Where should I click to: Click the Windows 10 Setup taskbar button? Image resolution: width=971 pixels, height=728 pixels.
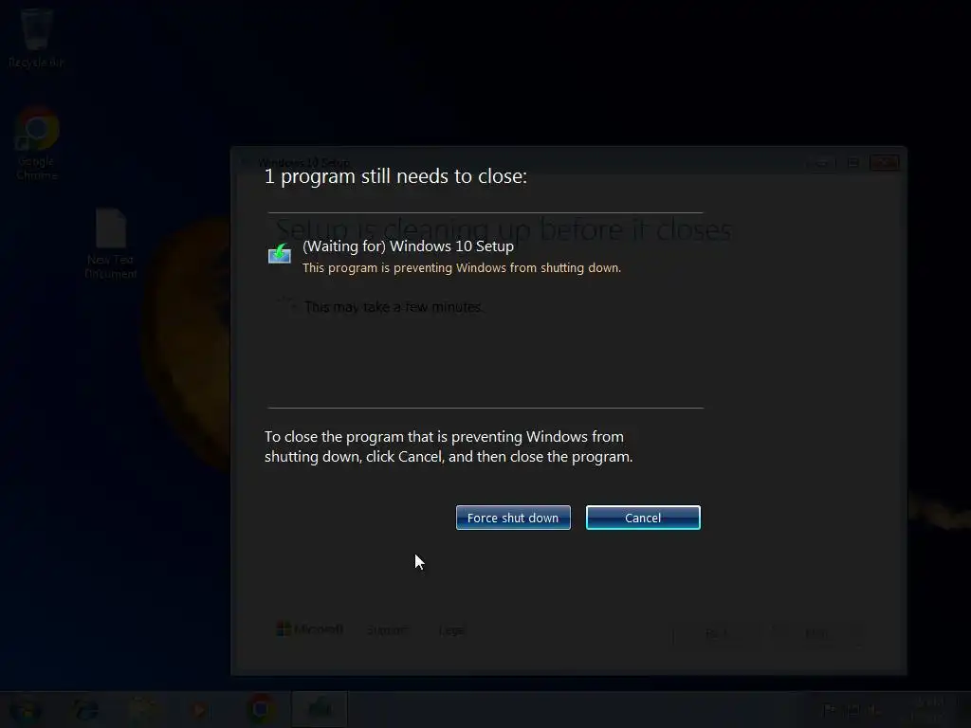click(319, 709)
